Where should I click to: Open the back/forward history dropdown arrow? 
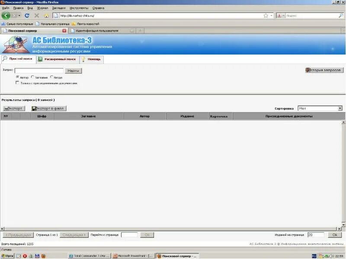19,16
